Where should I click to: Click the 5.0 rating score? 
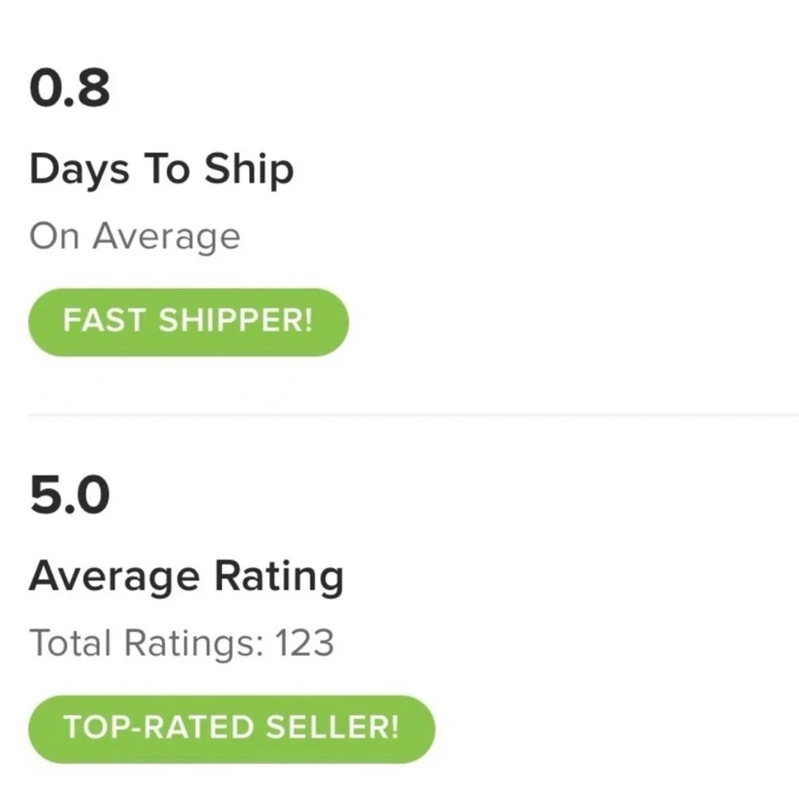tap(70, 495)
